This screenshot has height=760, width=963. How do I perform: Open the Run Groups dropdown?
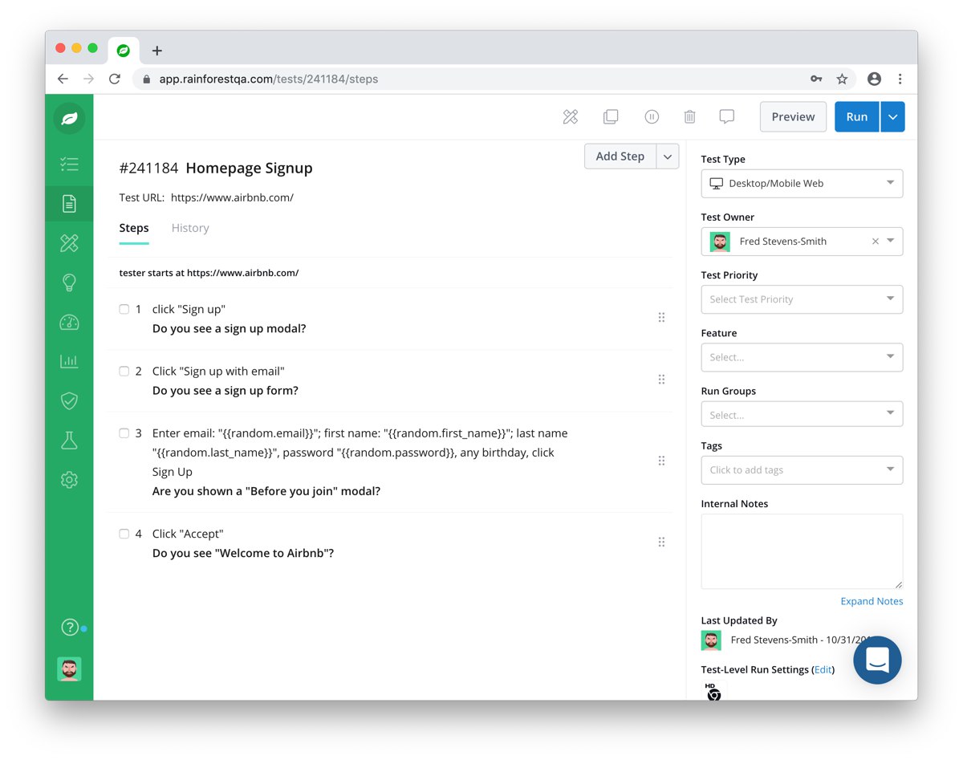point(802,415)
